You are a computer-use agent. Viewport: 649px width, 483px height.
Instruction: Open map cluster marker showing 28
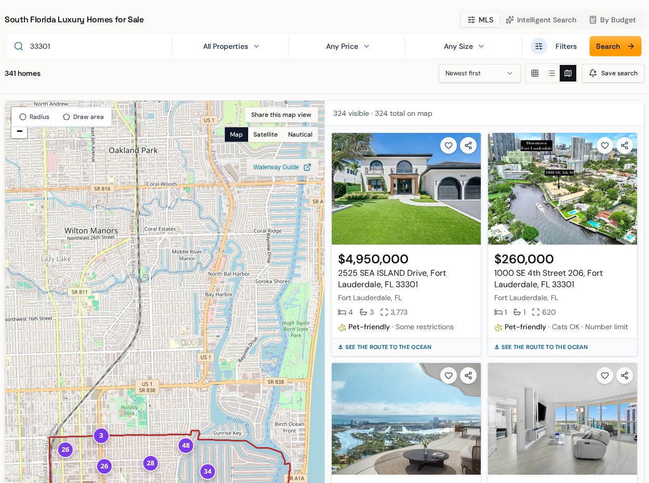(151, 463)
